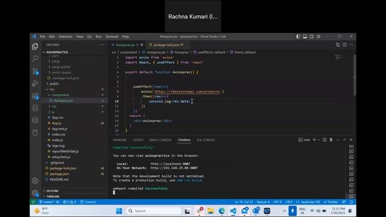Switch to the Output panel tab
386x217 pixels.
(138, 140)
